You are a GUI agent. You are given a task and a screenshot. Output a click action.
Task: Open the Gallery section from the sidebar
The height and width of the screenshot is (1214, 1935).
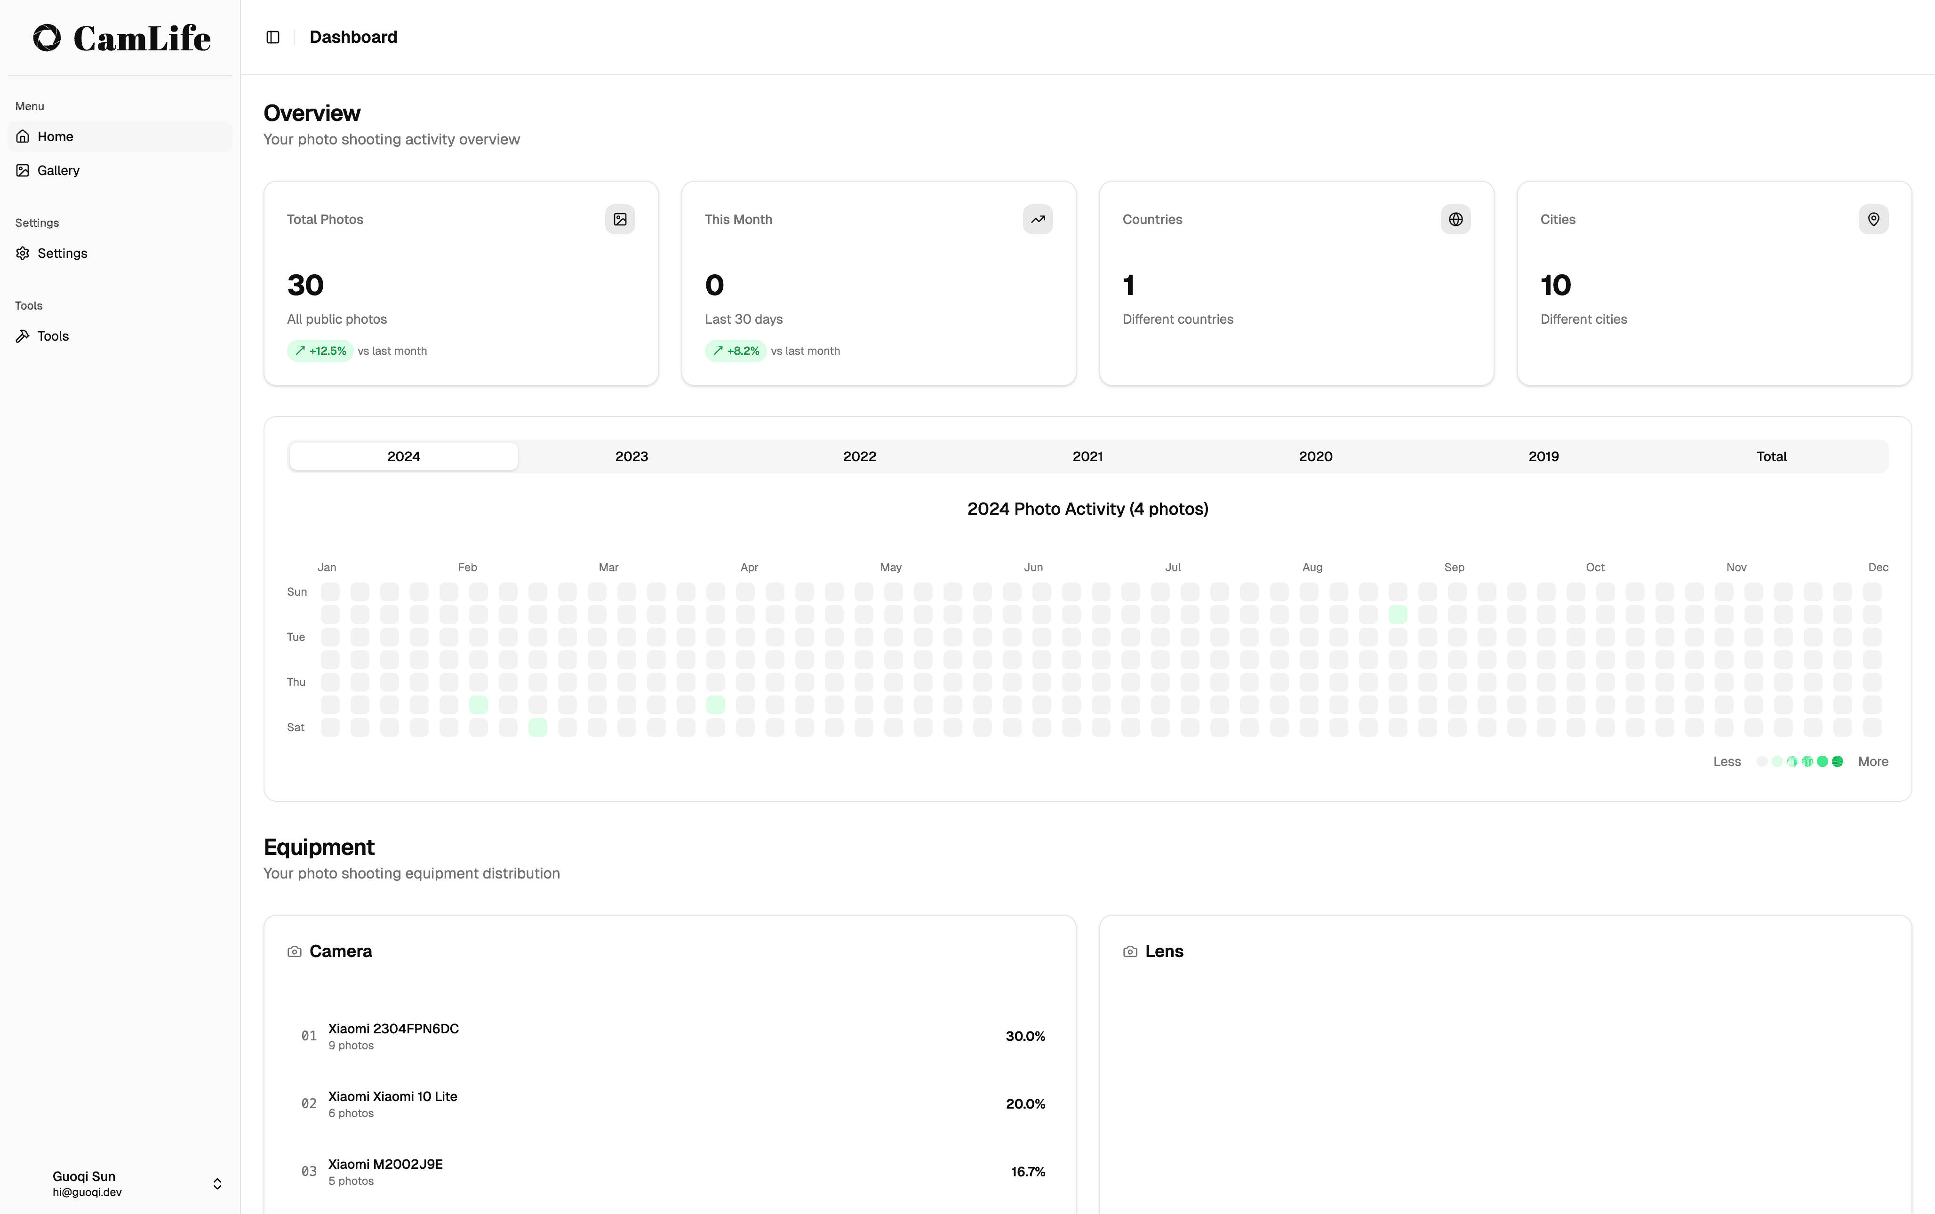coord(59,170)
